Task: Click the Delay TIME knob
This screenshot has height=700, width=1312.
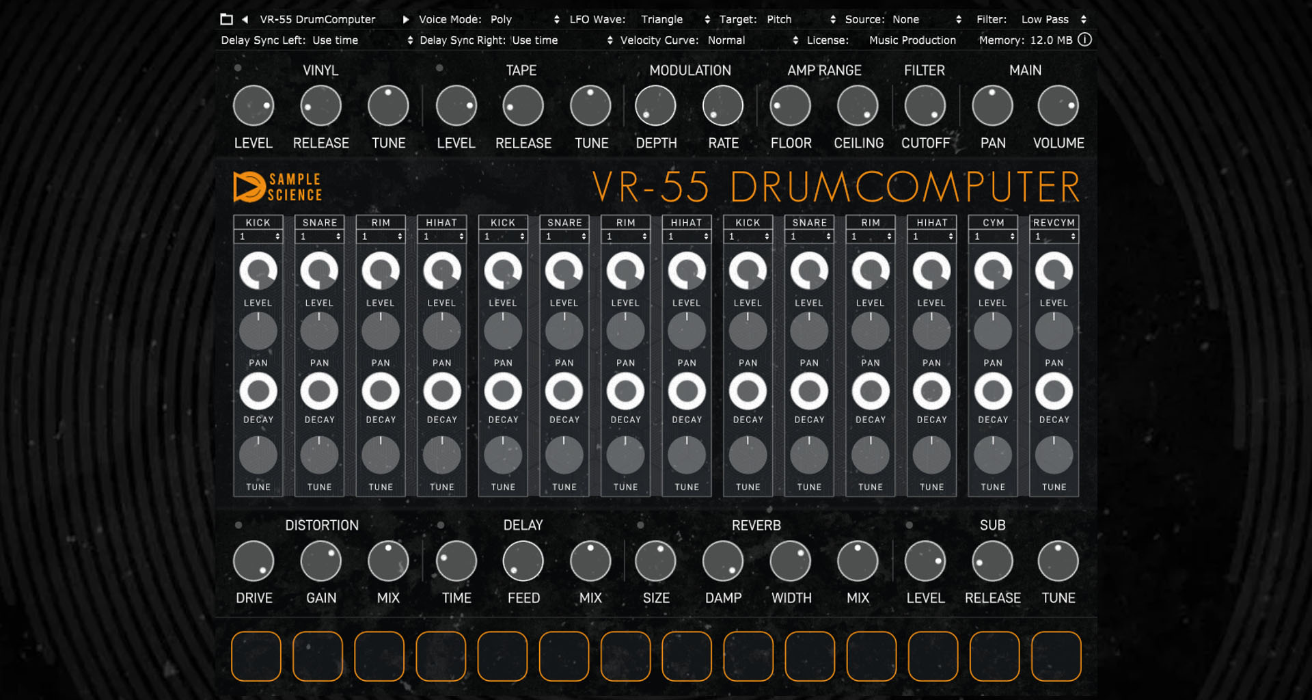Action: [x=456, y=561]
